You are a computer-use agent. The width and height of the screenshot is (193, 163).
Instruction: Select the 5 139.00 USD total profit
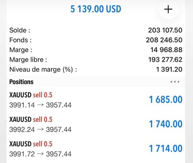click(x=96, y=9)
